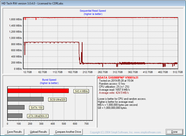Open Upload Results
The width and height of the screenshot is (186, 136).
pos(38,132)
